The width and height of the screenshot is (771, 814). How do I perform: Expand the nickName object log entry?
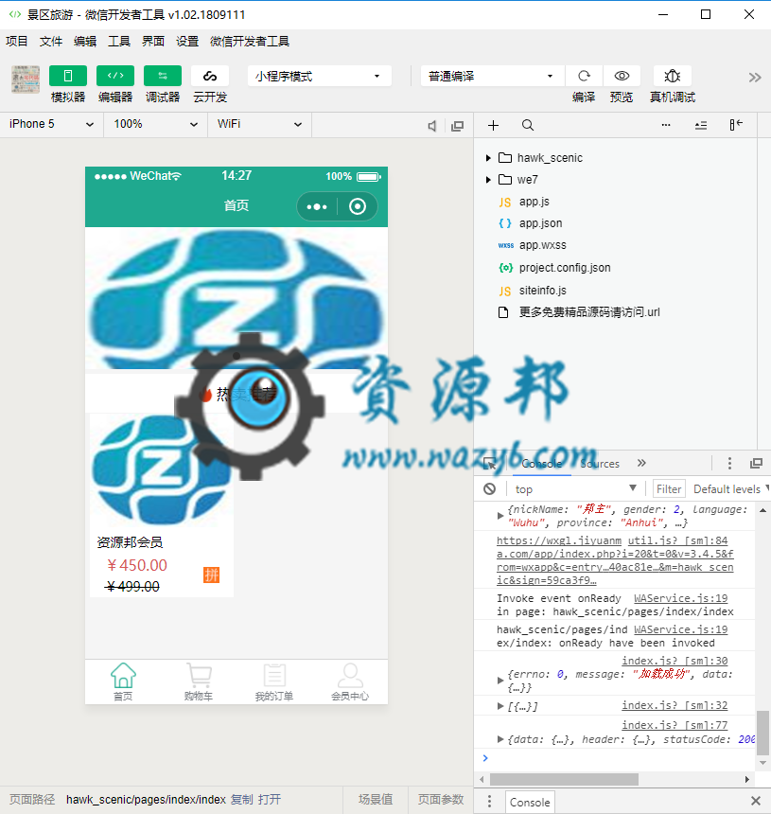click(500, 516)
